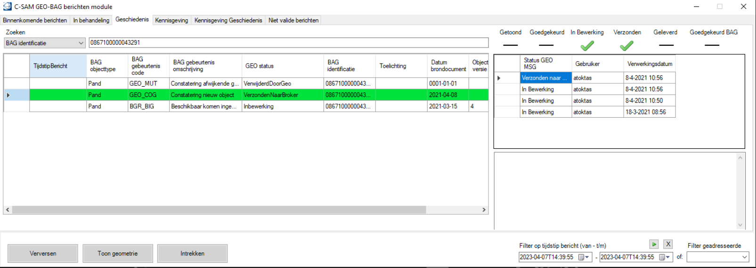Click the C-SAM application icon in title bar
Screen dimensions: 756x268
coord(7,7)
